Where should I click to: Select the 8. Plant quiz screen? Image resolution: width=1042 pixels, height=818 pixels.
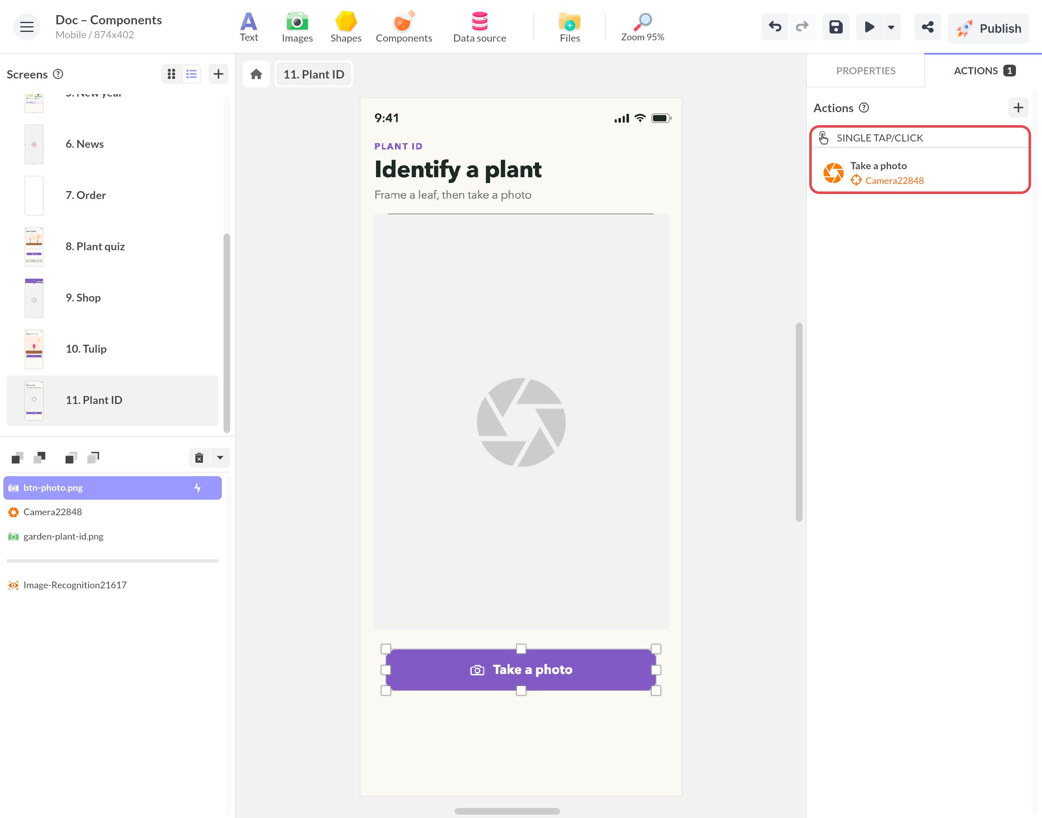click(x=112, y=246)
